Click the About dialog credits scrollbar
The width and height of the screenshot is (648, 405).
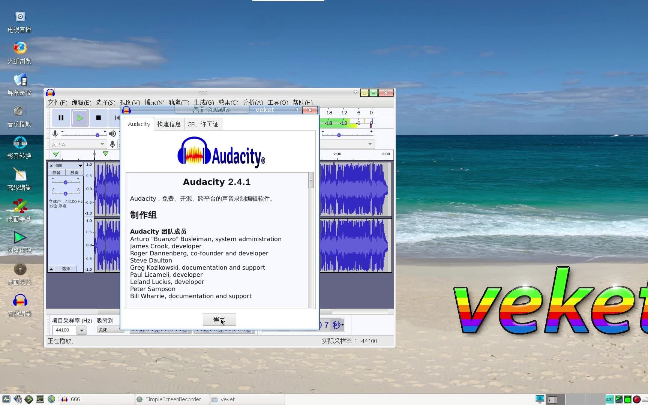[311, 240]
